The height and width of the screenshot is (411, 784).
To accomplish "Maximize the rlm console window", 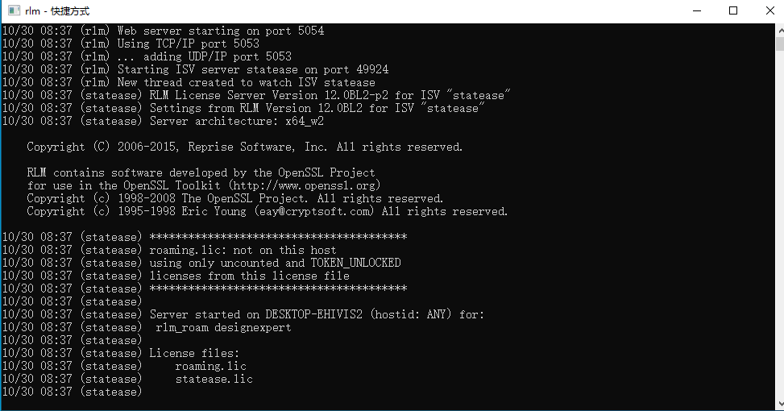I will click(732, 10).
